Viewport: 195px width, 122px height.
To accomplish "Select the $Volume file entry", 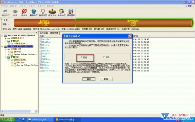I will click(46, 68).
